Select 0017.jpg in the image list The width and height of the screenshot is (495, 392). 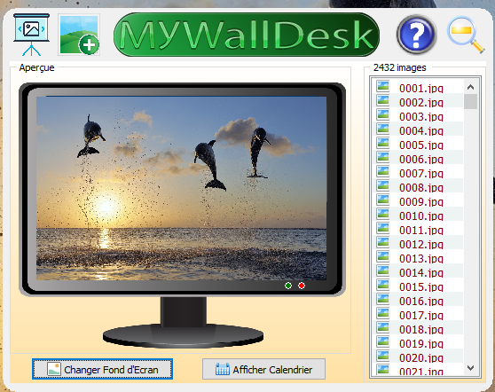[421, 316]
